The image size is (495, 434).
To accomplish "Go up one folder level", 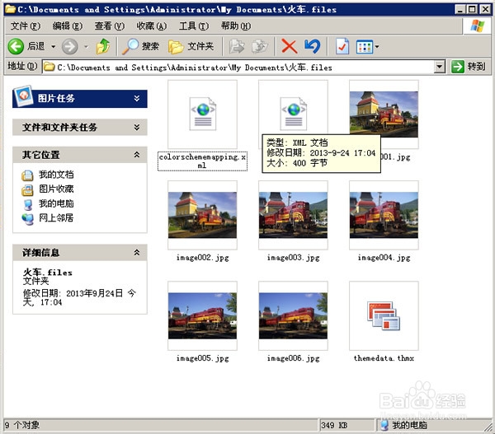I will (103, 47).
